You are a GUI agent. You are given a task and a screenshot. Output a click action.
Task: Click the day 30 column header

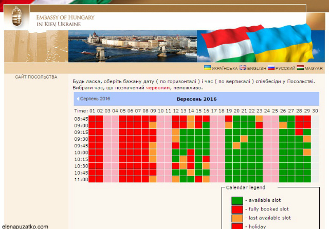coord(315,110)
